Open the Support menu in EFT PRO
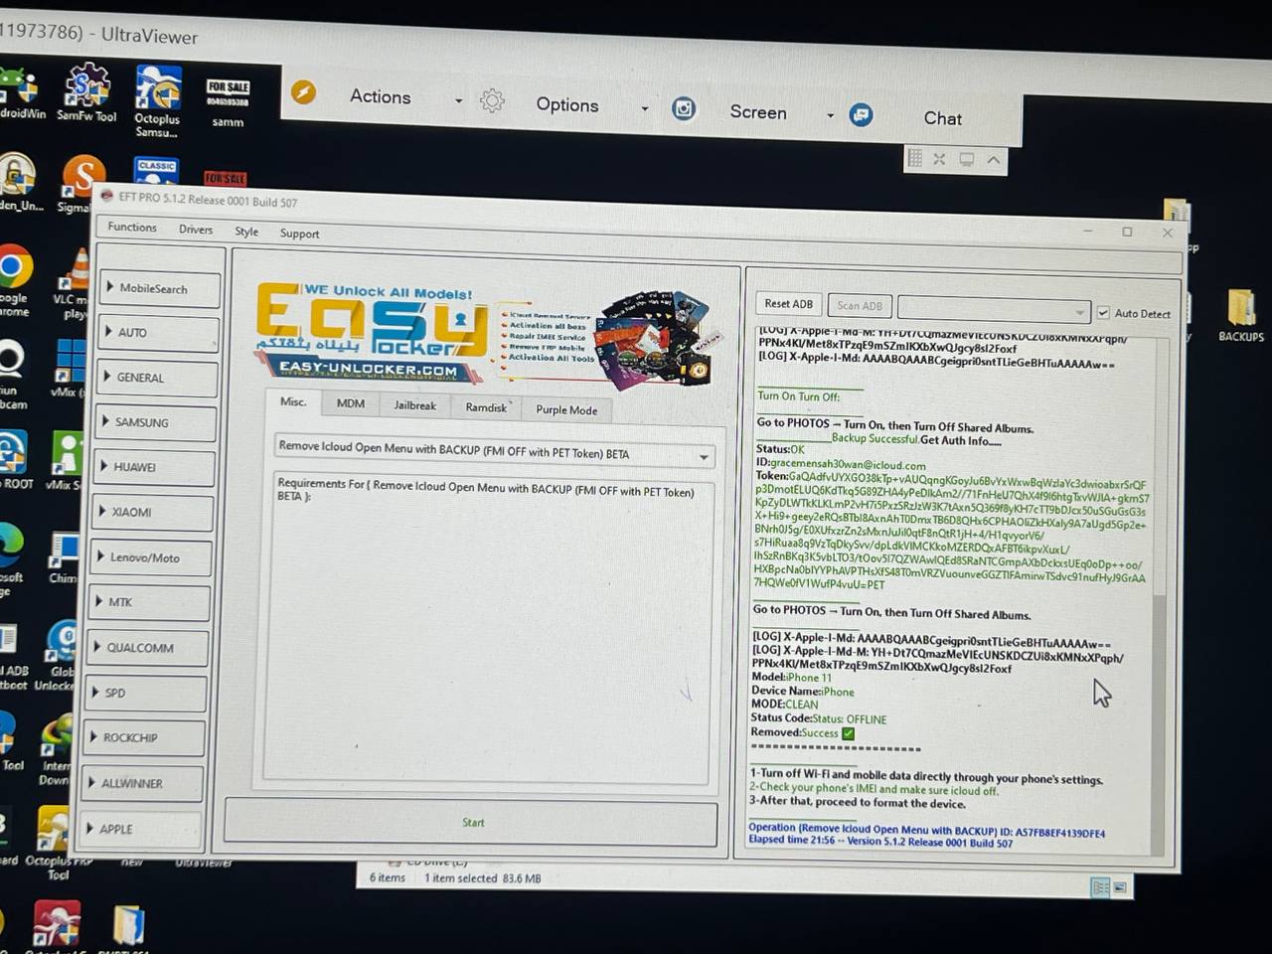The height and width of the screenshot is (954, 1272). [299, 234]
